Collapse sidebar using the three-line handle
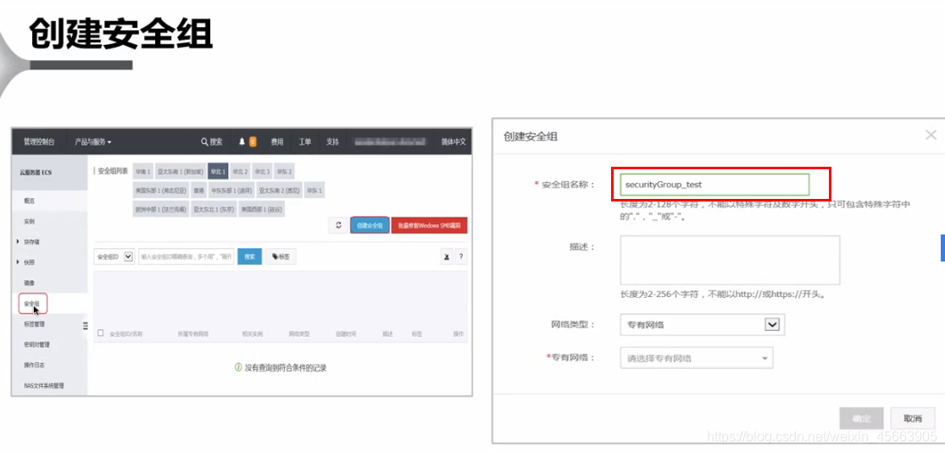 pos(85,326)
